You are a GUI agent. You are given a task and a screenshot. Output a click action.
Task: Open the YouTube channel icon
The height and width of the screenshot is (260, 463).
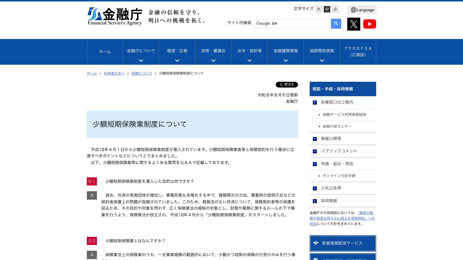point(370,24)
